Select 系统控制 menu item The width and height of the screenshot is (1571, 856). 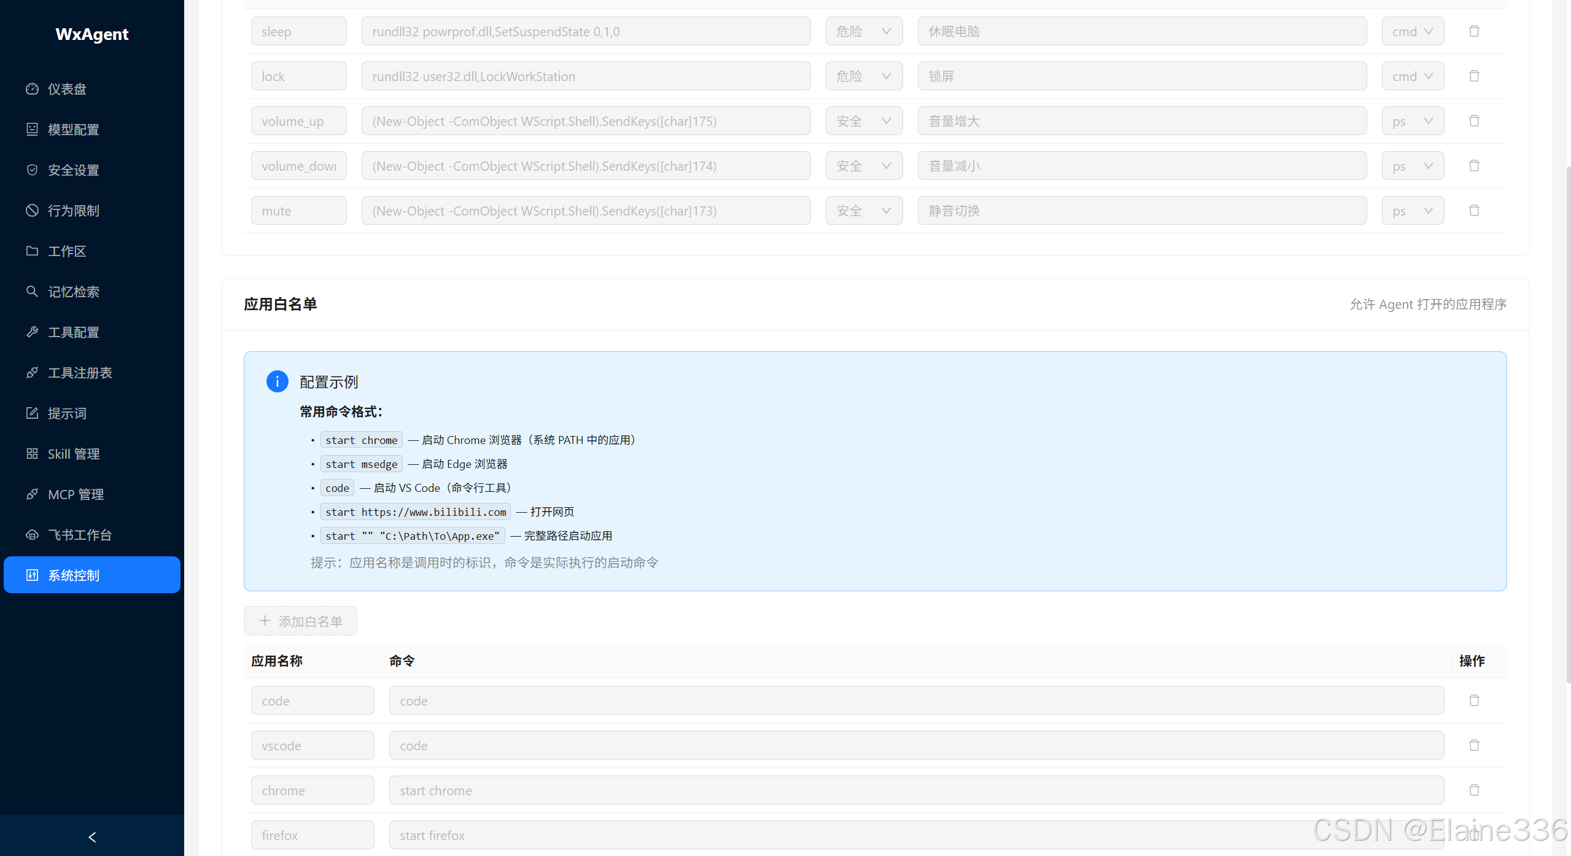coord(92,575)
